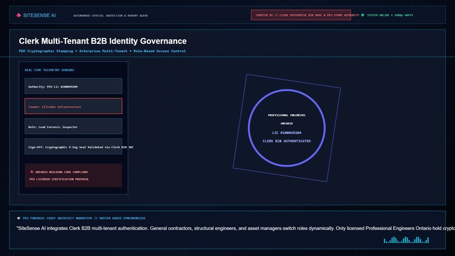Click 'ONTARIO BUILDING CODE COMPLIANT' text

point(62,172)
